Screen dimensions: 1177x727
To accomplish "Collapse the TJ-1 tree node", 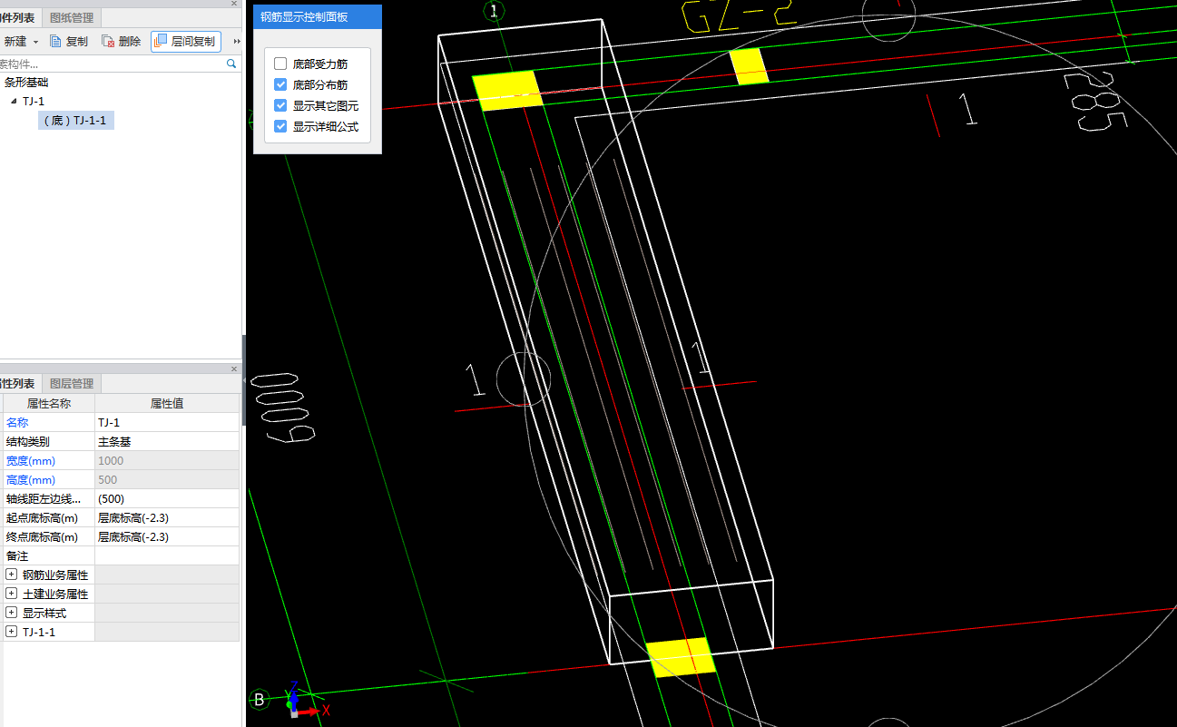I will pyautogui.click(x=13, y=101).
